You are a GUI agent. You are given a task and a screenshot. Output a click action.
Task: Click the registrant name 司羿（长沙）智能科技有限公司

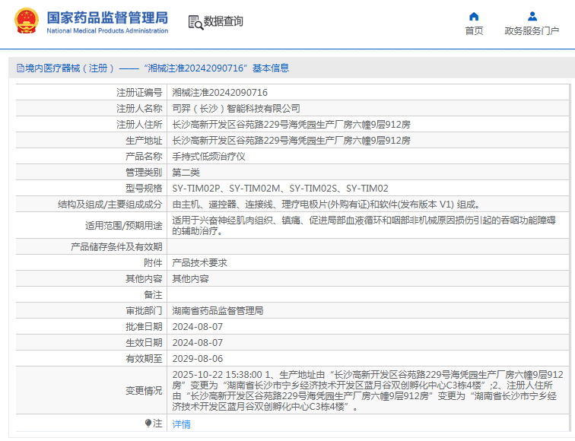(236, 109)
